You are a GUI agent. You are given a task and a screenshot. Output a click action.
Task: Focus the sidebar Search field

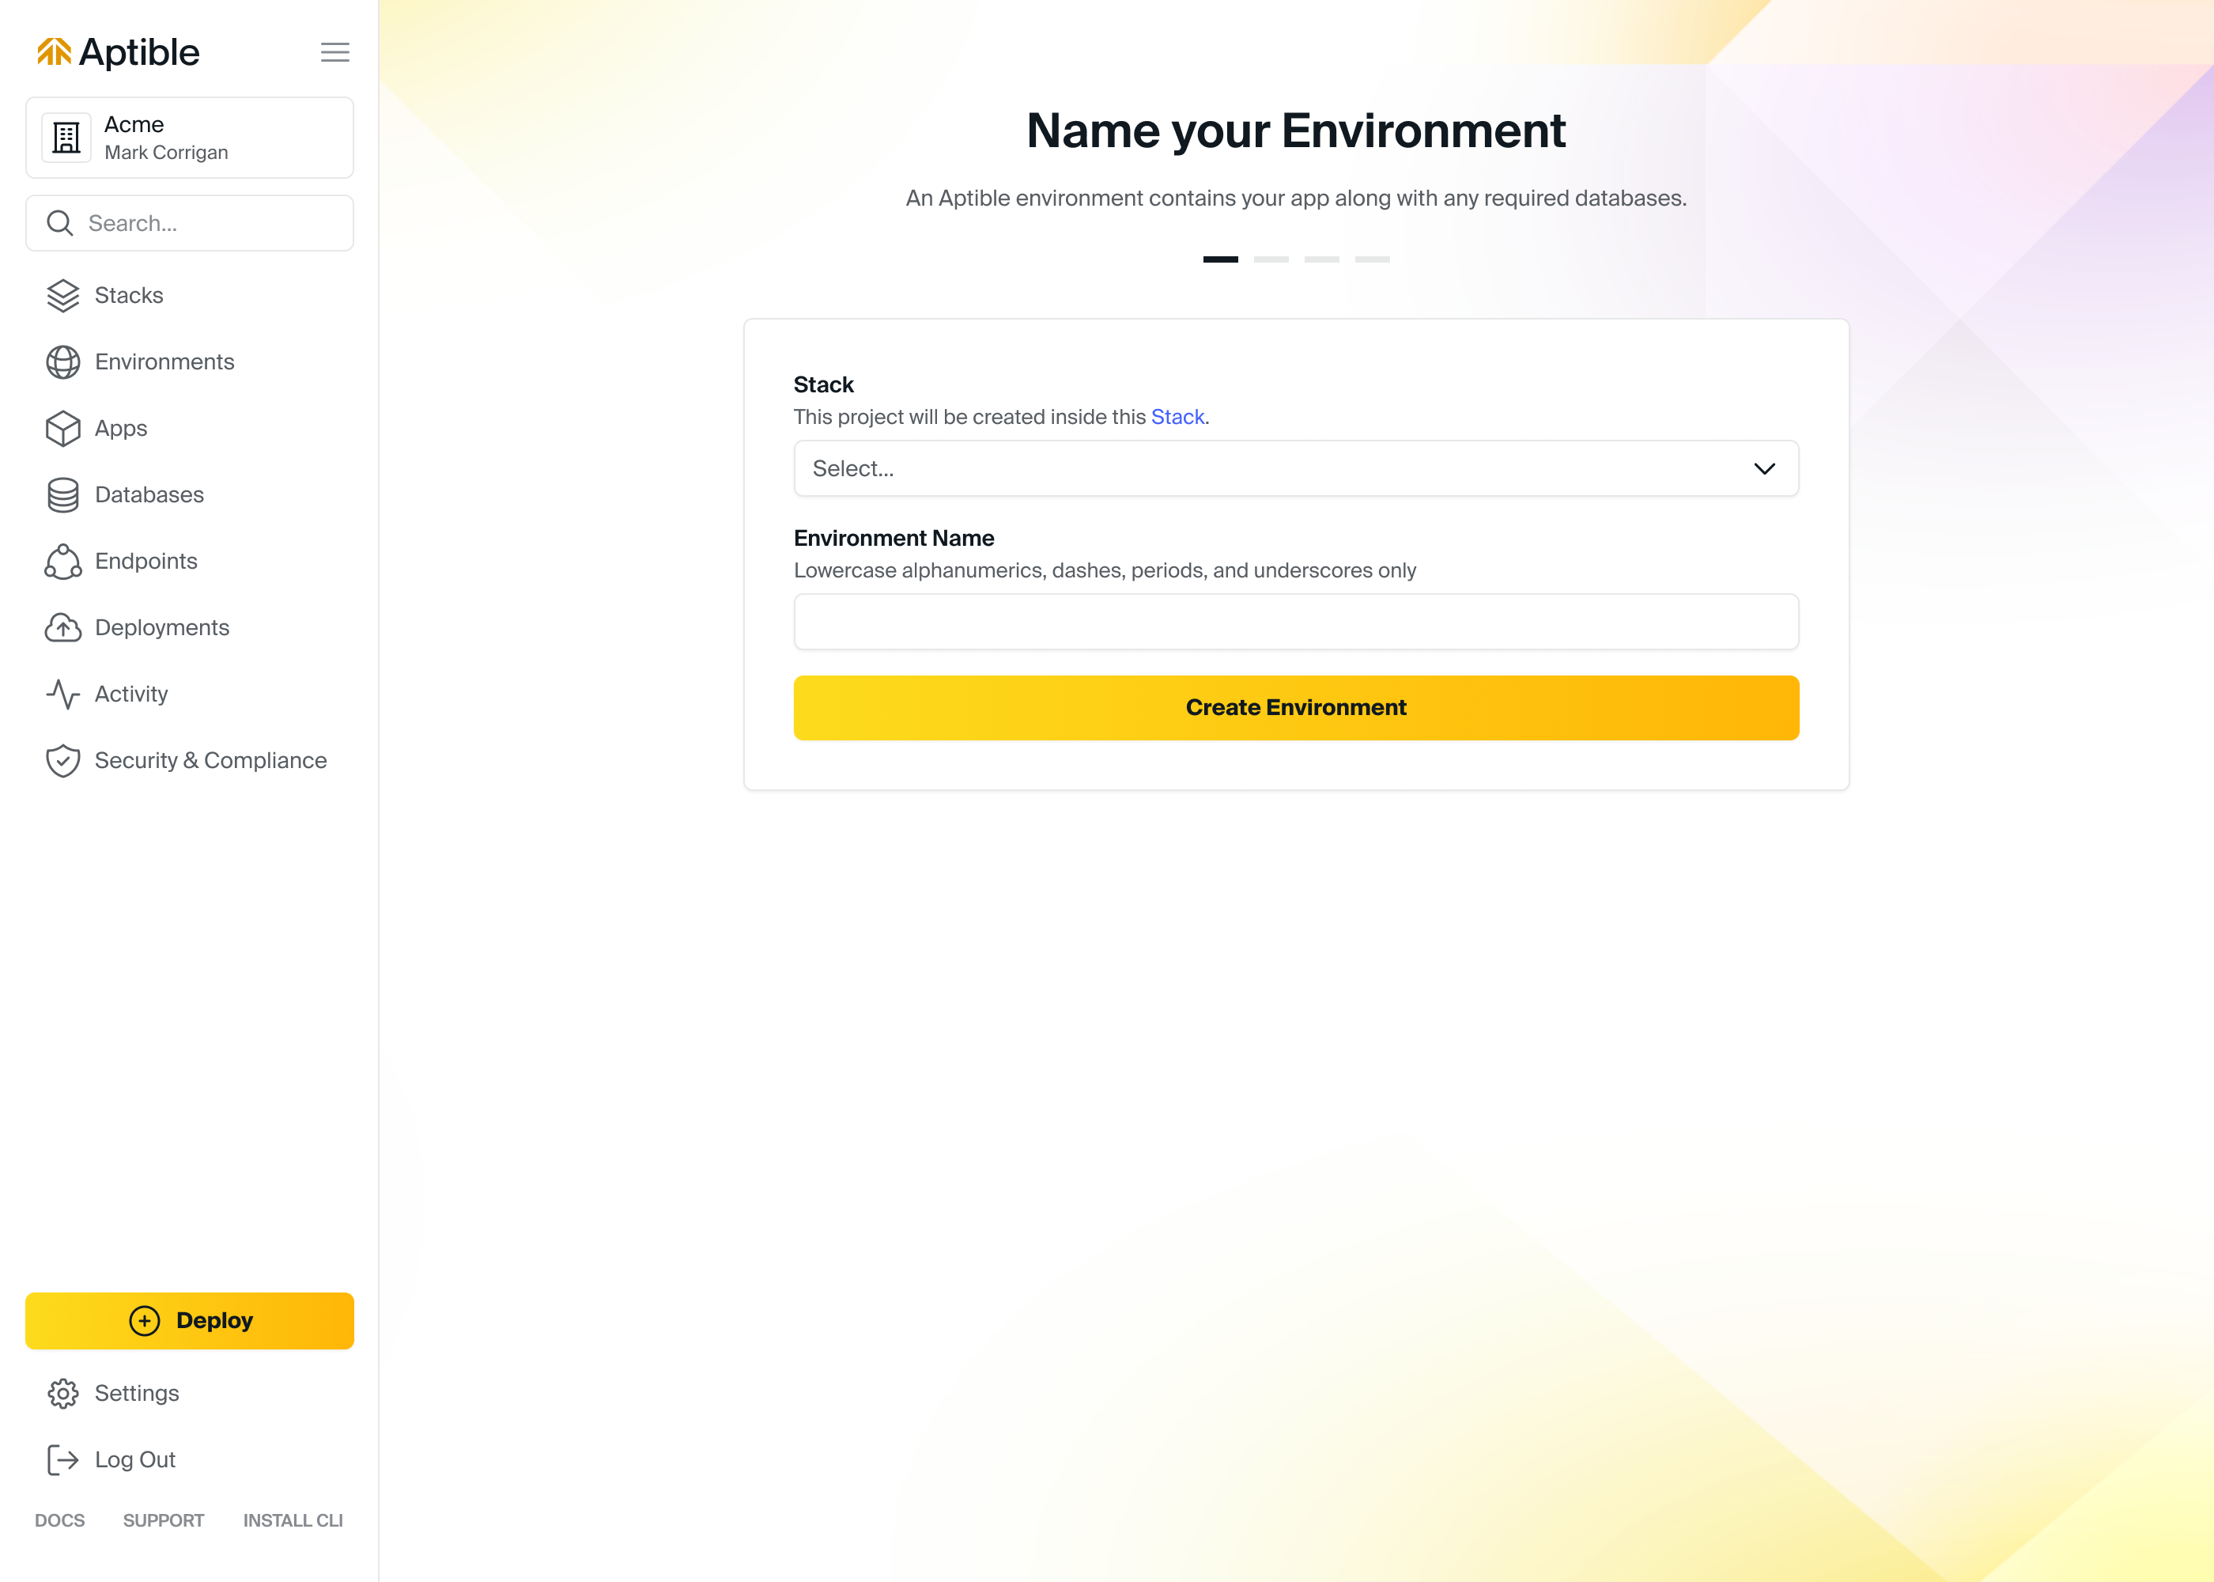tap(190, 223)
